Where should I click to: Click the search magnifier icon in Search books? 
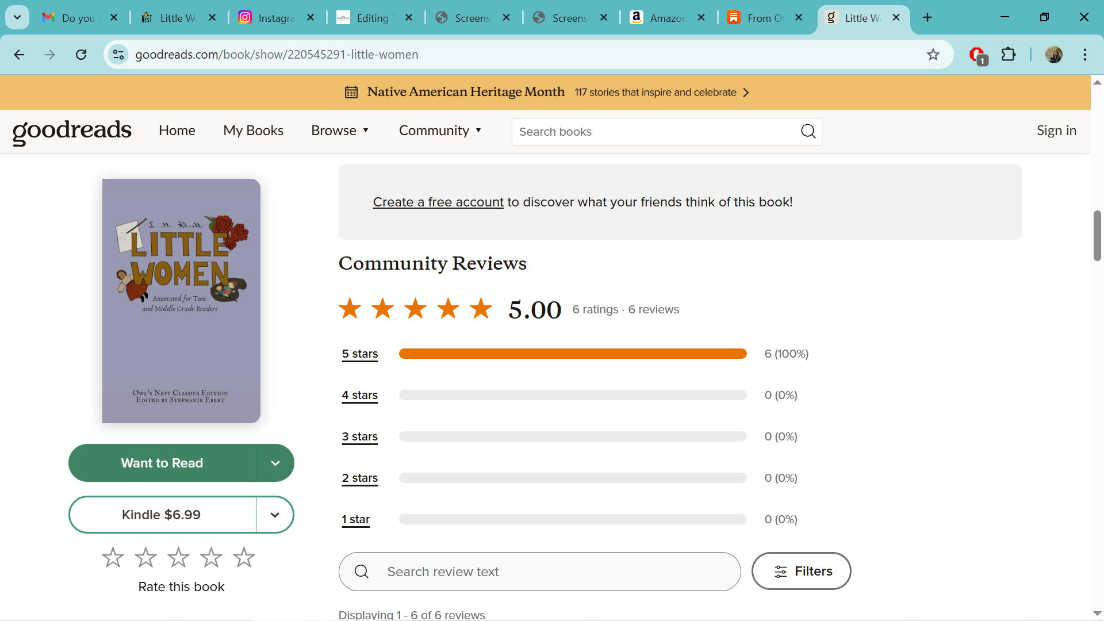tap(808, 132)
